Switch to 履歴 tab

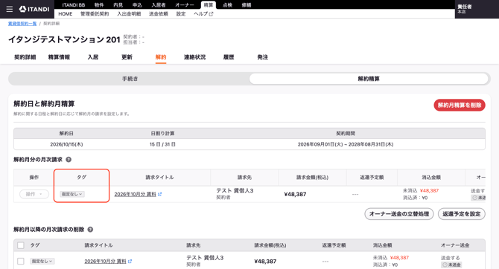click(229, 57)
